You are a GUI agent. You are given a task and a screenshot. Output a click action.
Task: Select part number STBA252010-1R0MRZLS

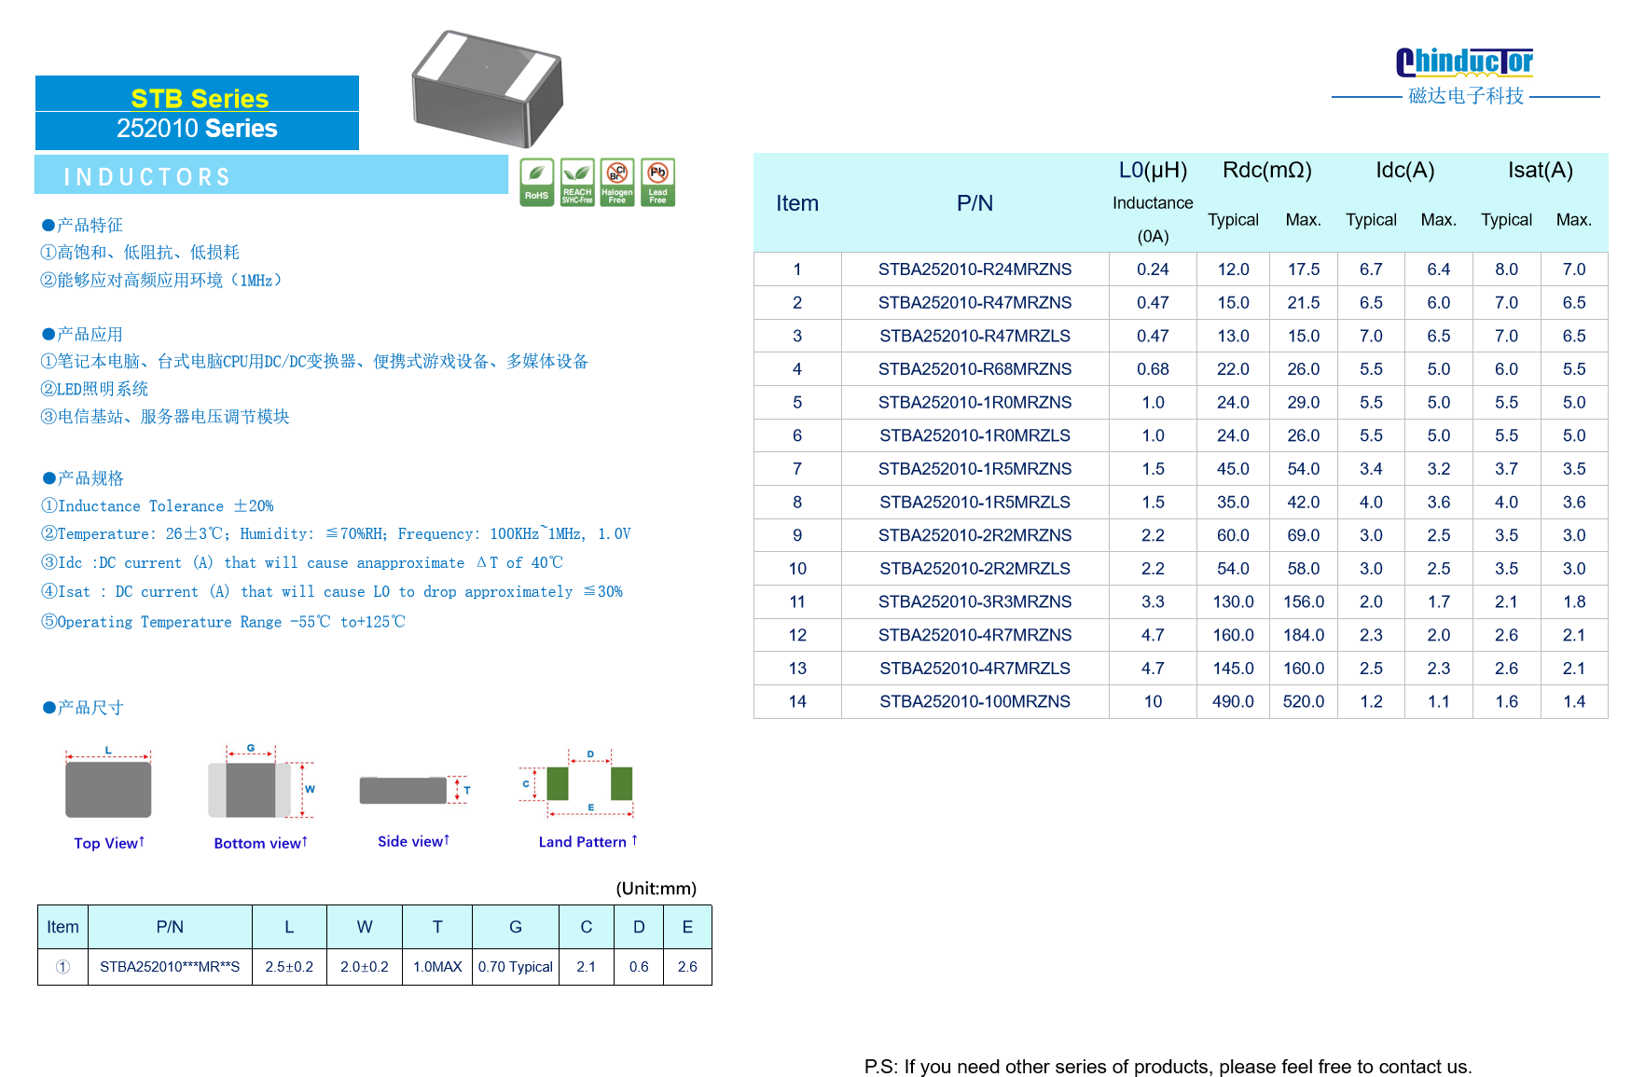975,435
